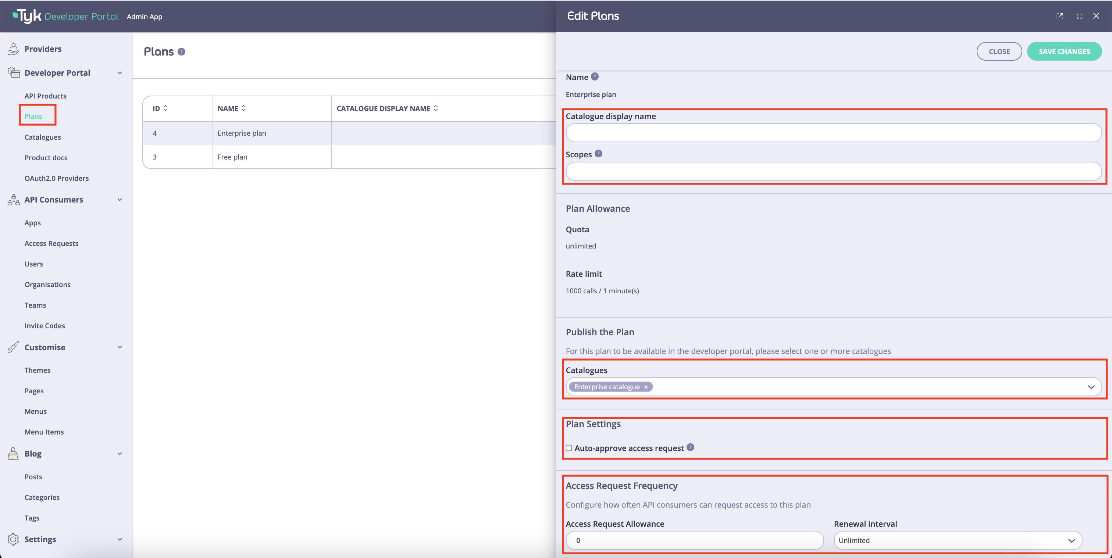Open Edit Plans in a new window icon

(x=1060, y=16)
